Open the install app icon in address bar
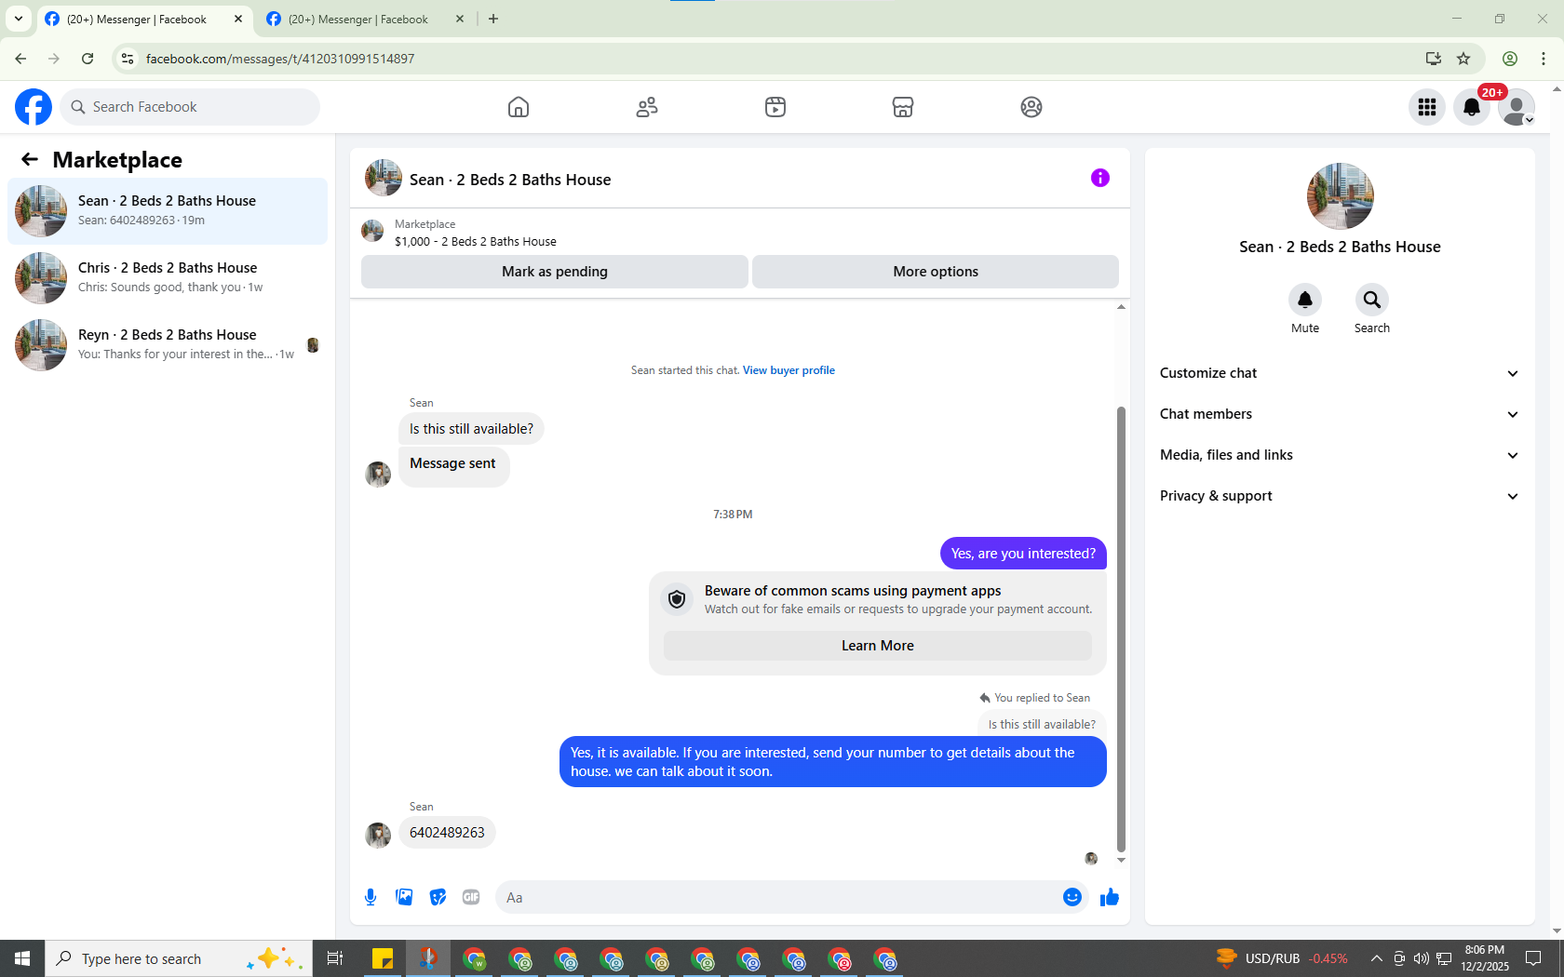 point(1434,59)
